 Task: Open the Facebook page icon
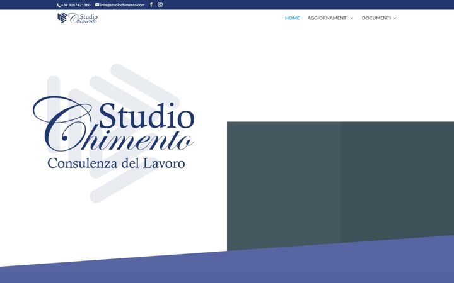tap(151, 4)
